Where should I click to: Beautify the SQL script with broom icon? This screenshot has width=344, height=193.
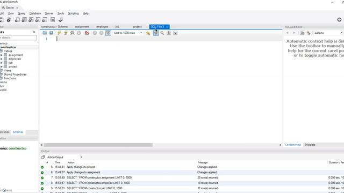point(156,33)
